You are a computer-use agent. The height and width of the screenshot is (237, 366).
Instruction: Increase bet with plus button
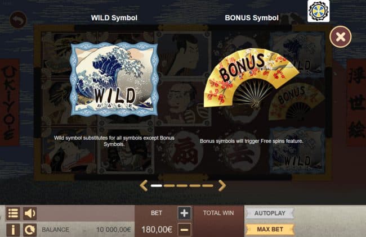[184, 213]
